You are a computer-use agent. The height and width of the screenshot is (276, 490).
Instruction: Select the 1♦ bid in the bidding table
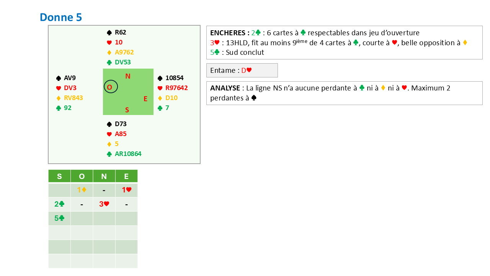[x=82, y=190]
